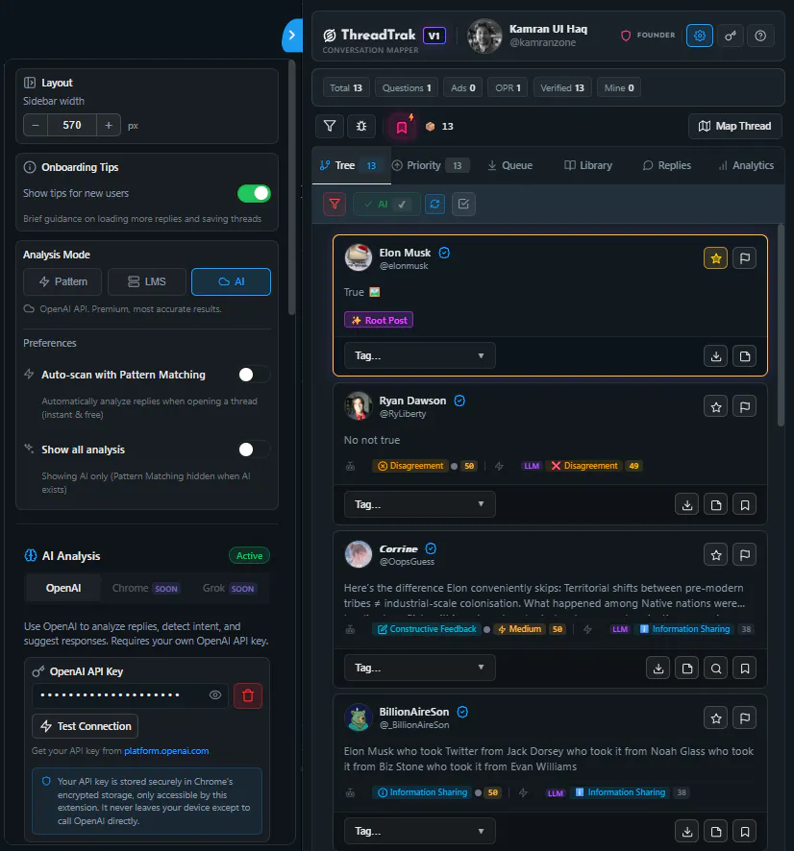Star Corrine's reply
794x851 pixels.
click(716, 554)
